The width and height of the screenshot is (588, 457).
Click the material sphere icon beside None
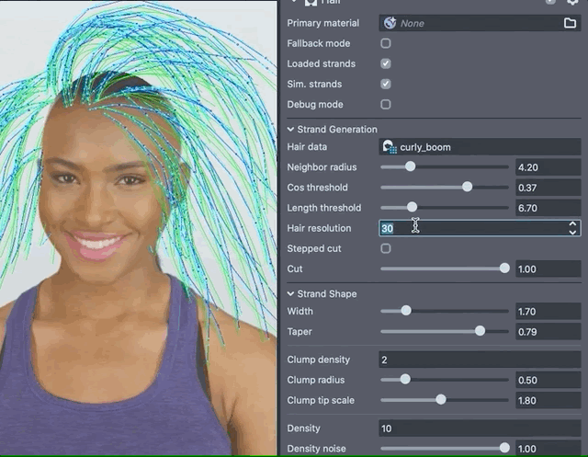tap(390, 23)
